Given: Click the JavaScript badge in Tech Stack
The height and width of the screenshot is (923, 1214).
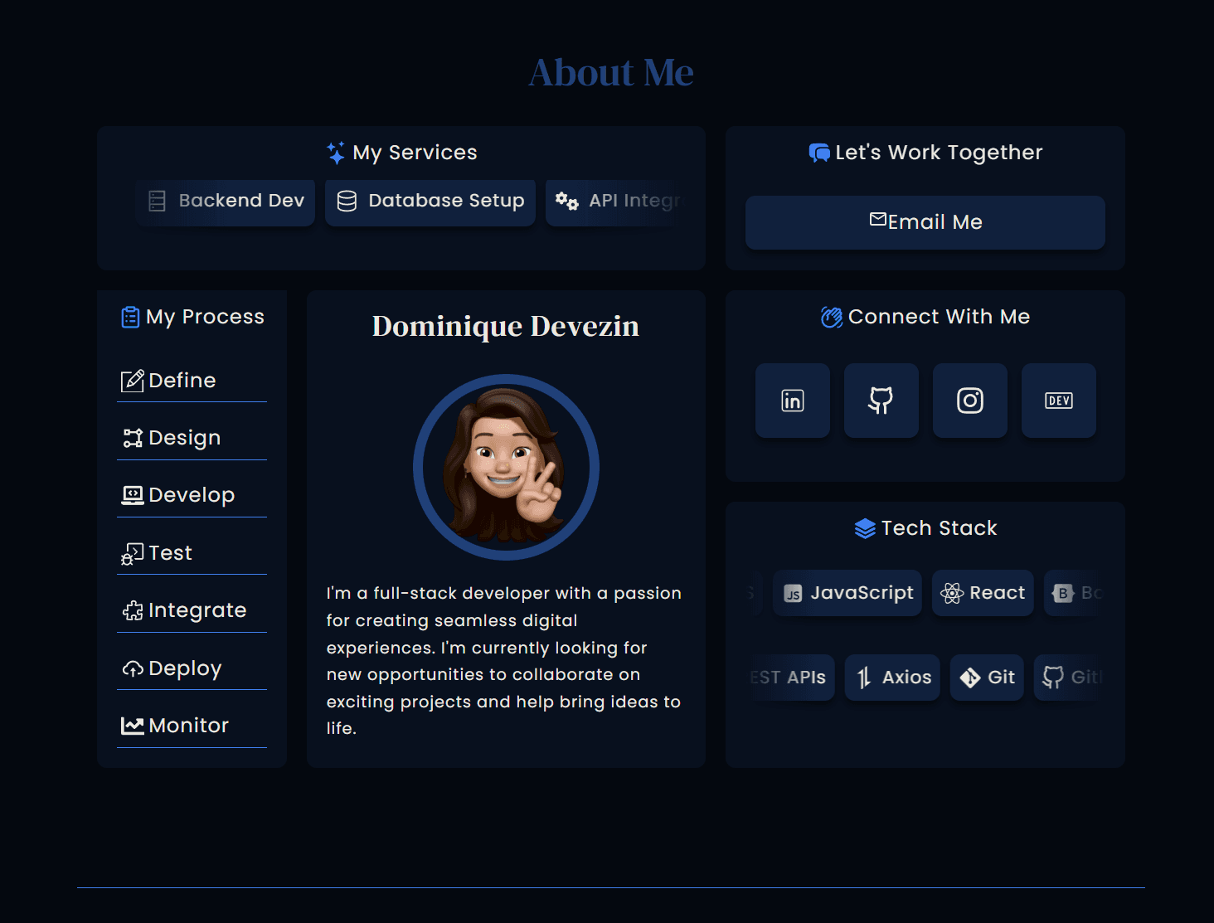Looking at the screenshot, I should [x=847, y=593].
